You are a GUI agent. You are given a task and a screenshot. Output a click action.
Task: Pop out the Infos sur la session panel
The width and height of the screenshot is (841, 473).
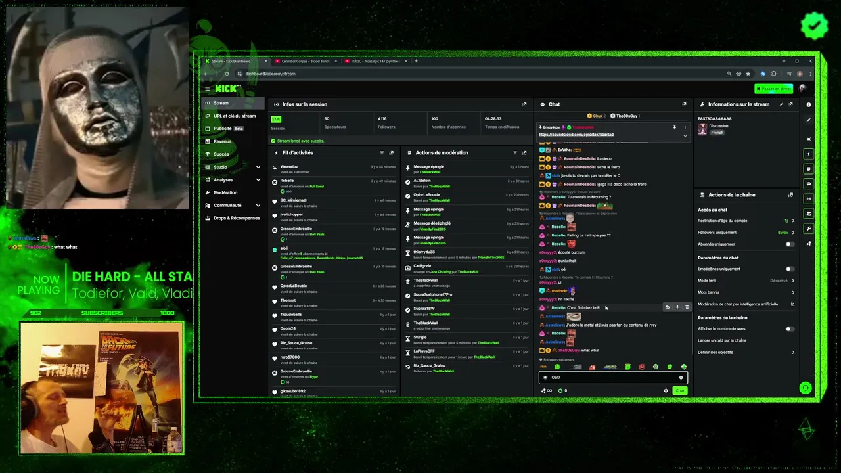point(524,104)
